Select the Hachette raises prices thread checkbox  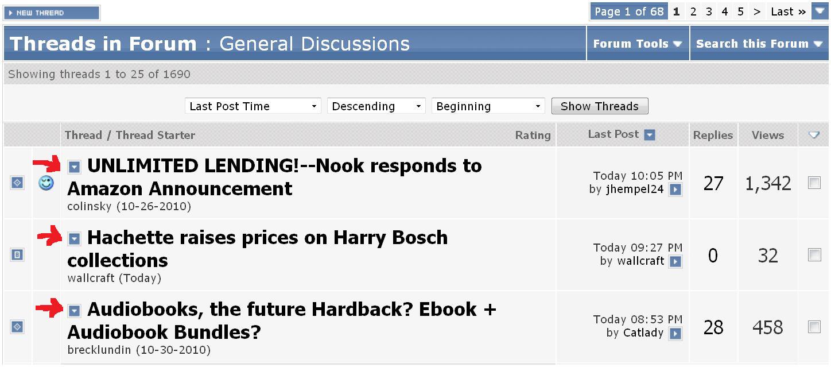click(814, 255)
